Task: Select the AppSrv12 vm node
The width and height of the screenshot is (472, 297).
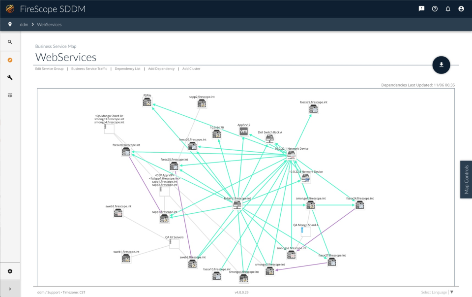Action: coord(243,131)
